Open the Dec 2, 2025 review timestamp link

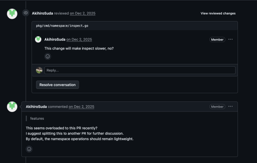point(83,13)
